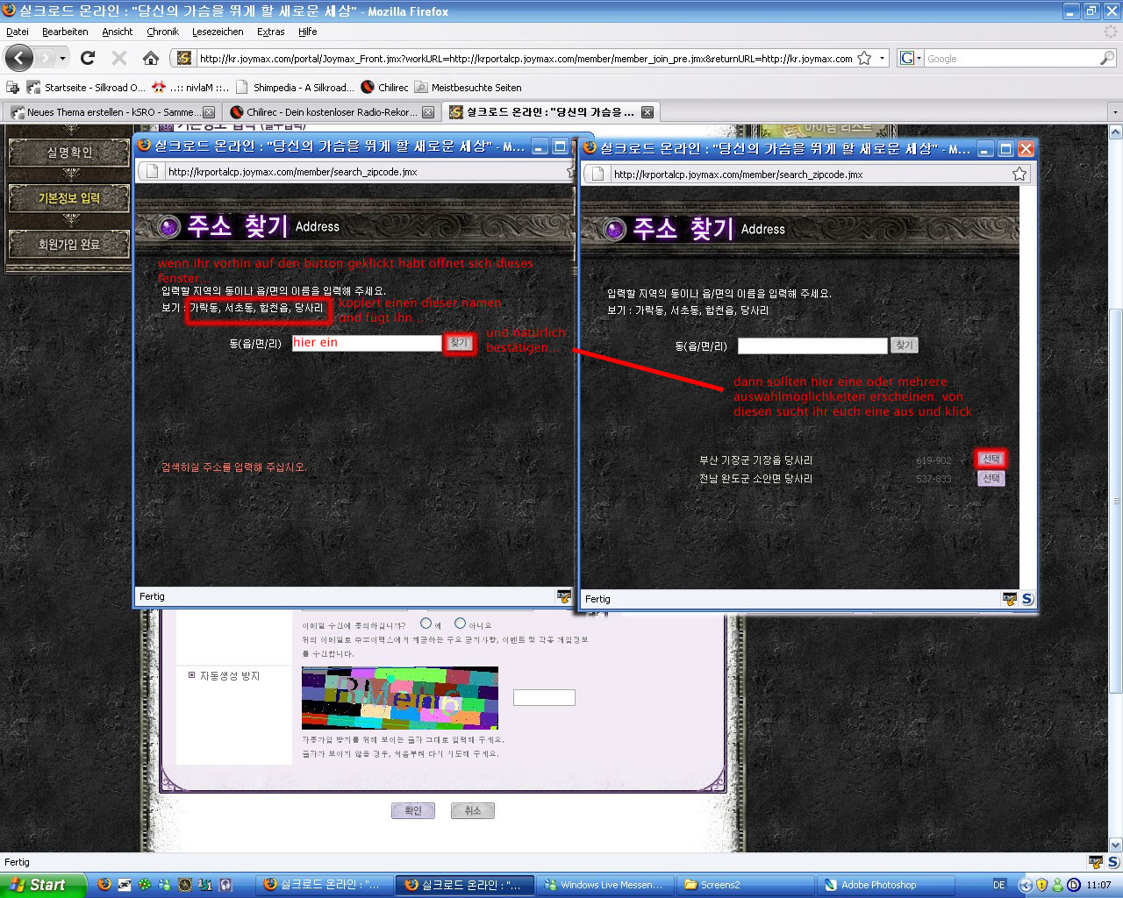Click 선택 button for the 전남 완도군 address
Screen dimensions: 1123x898
pyautogui.click(x=991, y=479)
